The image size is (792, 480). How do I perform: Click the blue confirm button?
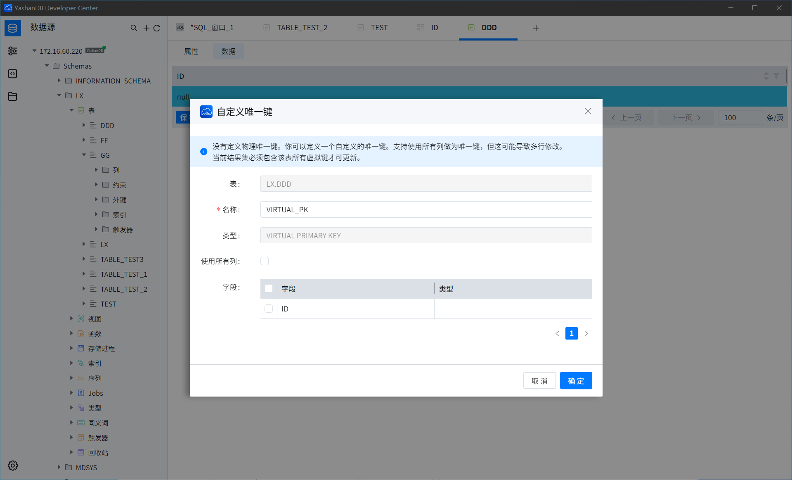click(x=576, y=380)
